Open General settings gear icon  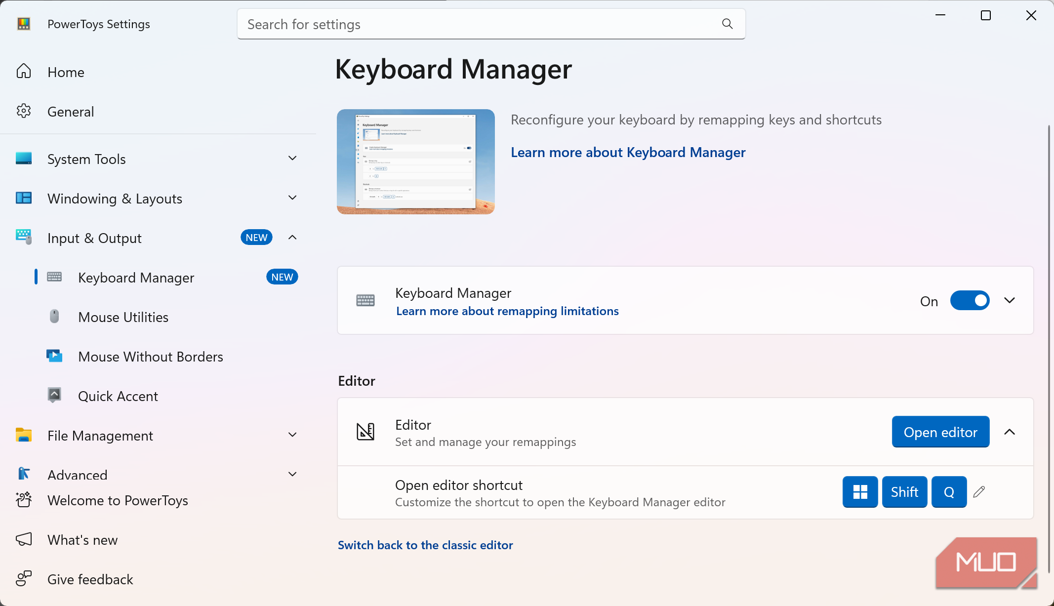24,111
